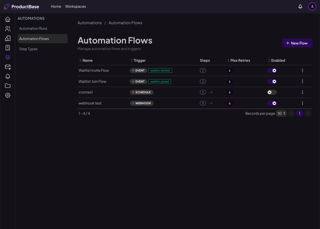Image resolution: width=320 pixels, height=229 pixels.
Task: Disable the webhook test flow toggle
Action: tap(272, 103)
